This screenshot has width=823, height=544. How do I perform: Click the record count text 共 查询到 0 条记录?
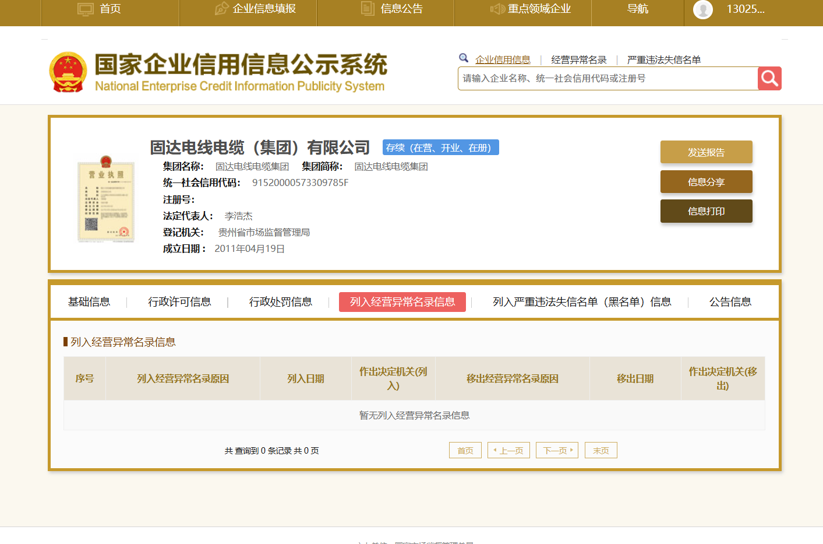pos(258,451)
